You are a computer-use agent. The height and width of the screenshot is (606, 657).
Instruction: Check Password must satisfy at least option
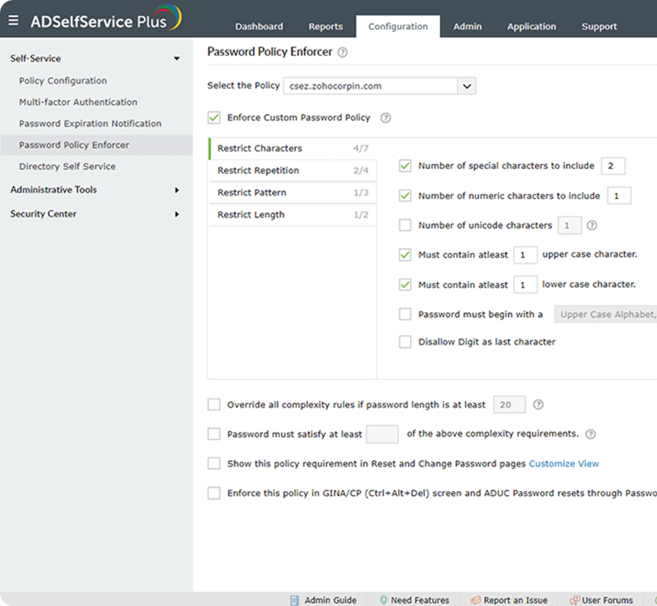tap(214, 434)
